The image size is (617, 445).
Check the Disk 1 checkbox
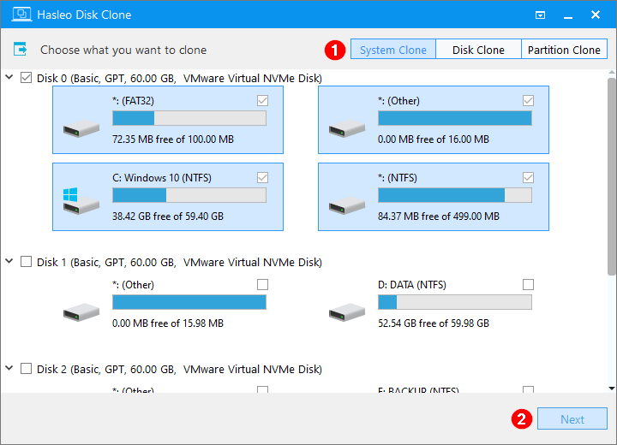[x=26, y=261]
